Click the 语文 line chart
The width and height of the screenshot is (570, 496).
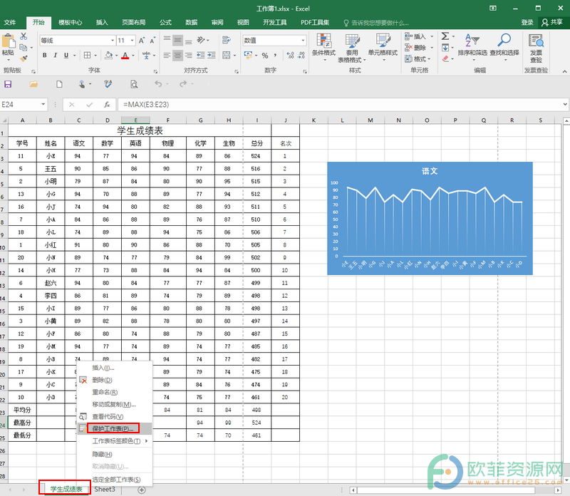click(430, 218)
